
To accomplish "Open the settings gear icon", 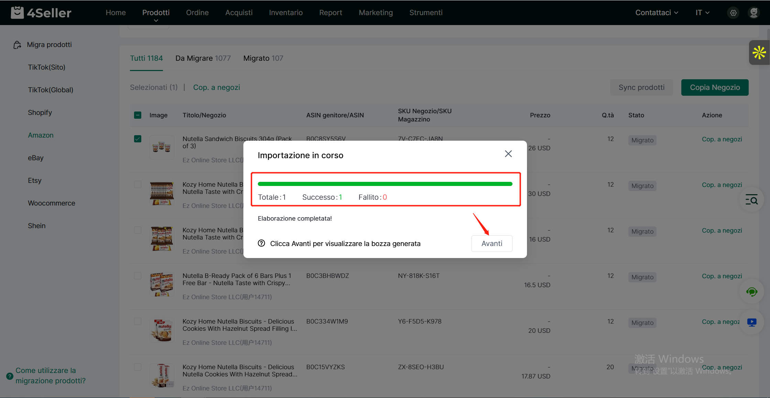I will tap(733, 13).
